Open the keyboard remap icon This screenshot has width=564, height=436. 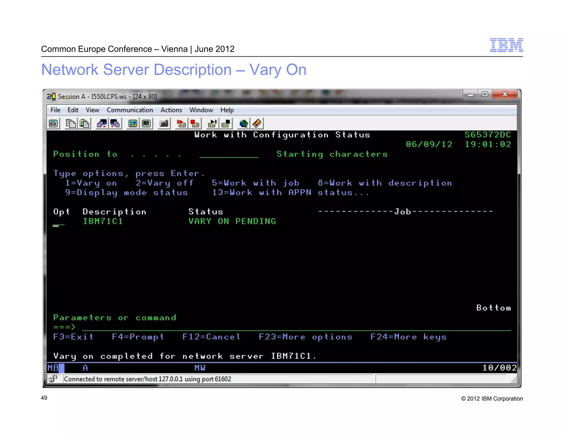164,123
